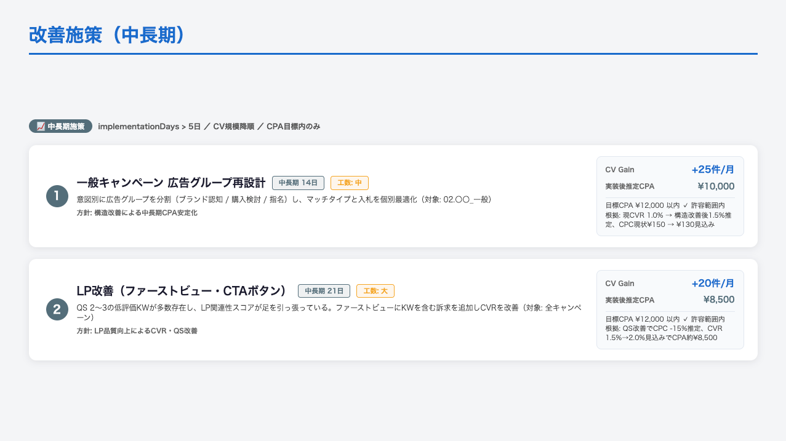Click the 工数: 大 effort indicator

pyautogui.click(x=375, y=291)
